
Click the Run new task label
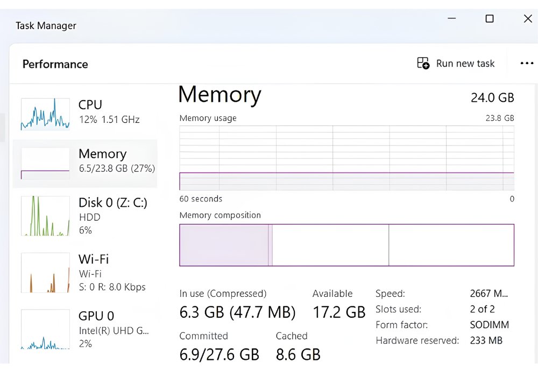(x=465, y=64)
